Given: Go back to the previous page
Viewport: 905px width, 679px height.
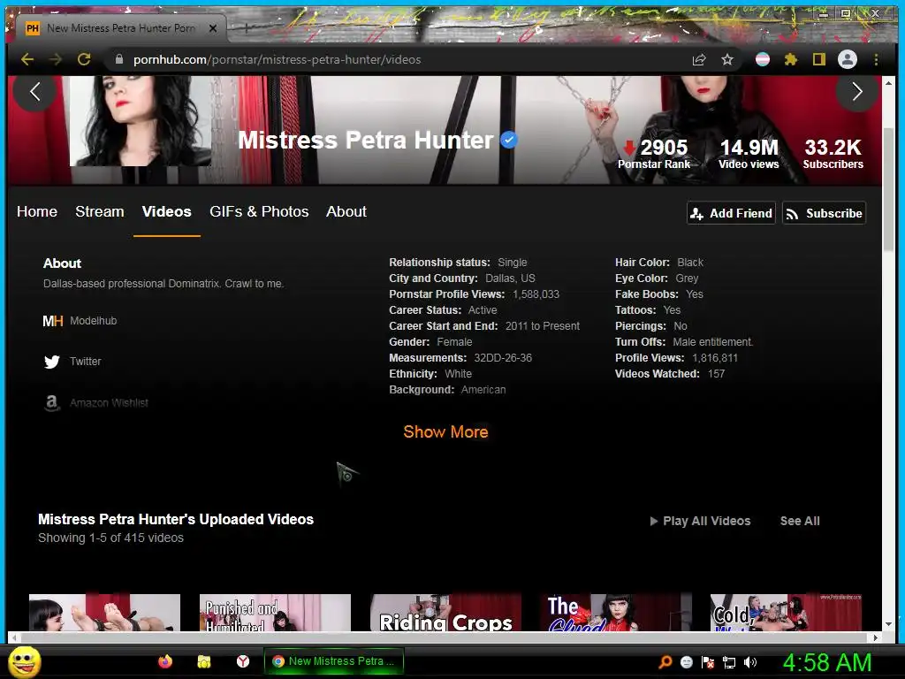Looking at the screenshot, I should (27, 59).
